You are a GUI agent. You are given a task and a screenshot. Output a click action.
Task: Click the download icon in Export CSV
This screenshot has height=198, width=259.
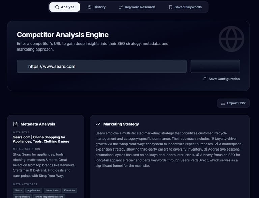coord(223,103)
